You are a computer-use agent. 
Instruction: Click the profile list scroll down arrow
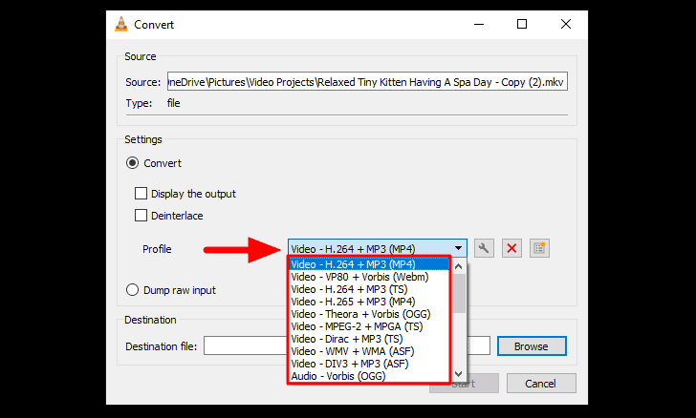pyautogui.click(x=459, y=374)
